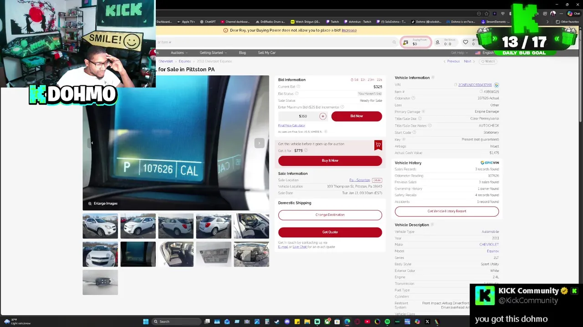Viewport: 583px width, 327px height.
Task: Click the weather widget showing light rain/snow
Action: click(17, 322)
